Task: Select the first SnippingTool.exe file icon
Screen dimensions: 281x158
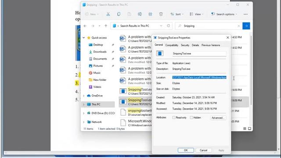Action: point(123,91)
